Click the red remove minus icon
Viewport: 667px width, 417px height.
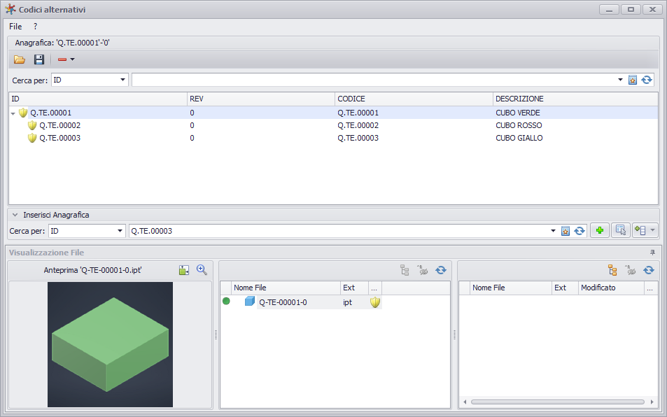62,59
